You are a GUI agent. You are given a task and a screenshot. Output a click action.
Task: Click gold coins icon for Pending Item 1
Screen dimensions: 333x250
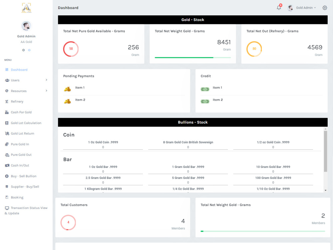click(x=67, y=89)
